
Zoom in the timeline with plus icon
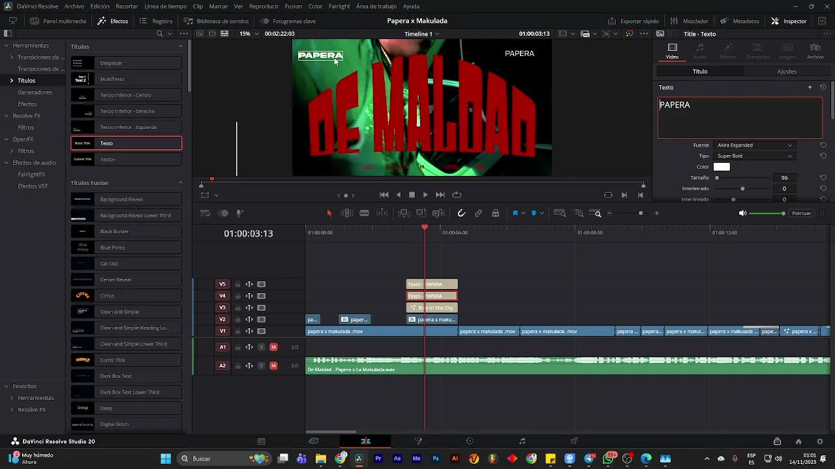656,213
